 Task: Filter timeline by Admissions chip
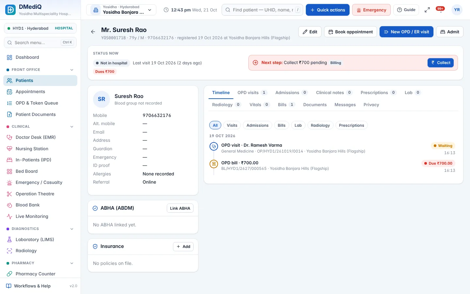[258, 125]
